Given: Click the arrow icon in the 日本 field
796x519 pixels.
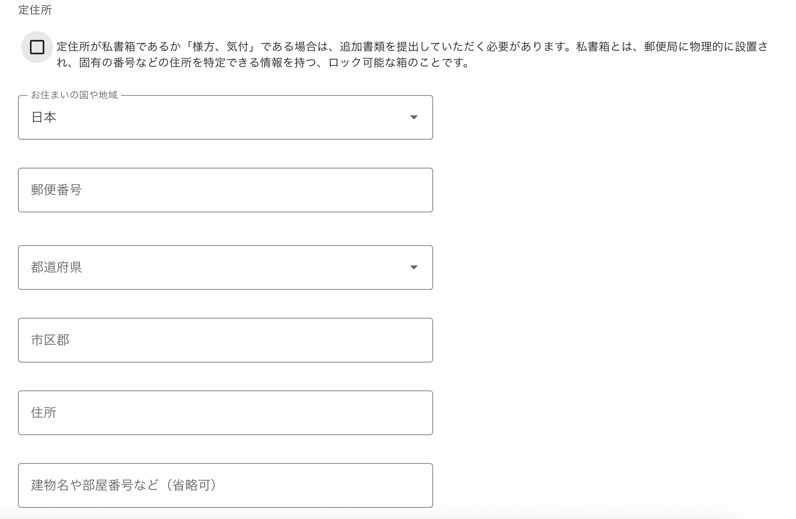Looking at the screenshot, I should coord(414,117).
